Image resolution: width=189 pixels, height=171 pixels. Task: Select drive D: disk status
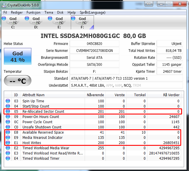[36, 23]
